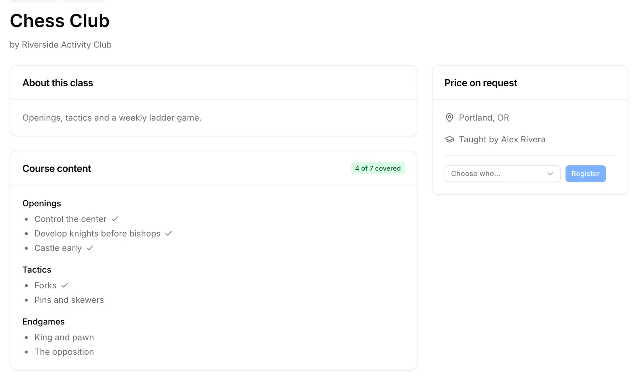The width and height of the screenshot is (638, 380).
Task: Click the Chess Club title
Action: (59, 21)
